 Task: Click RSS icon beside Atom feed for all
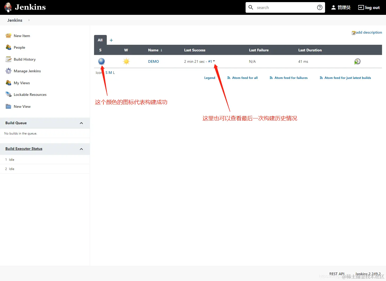[229, 78]
